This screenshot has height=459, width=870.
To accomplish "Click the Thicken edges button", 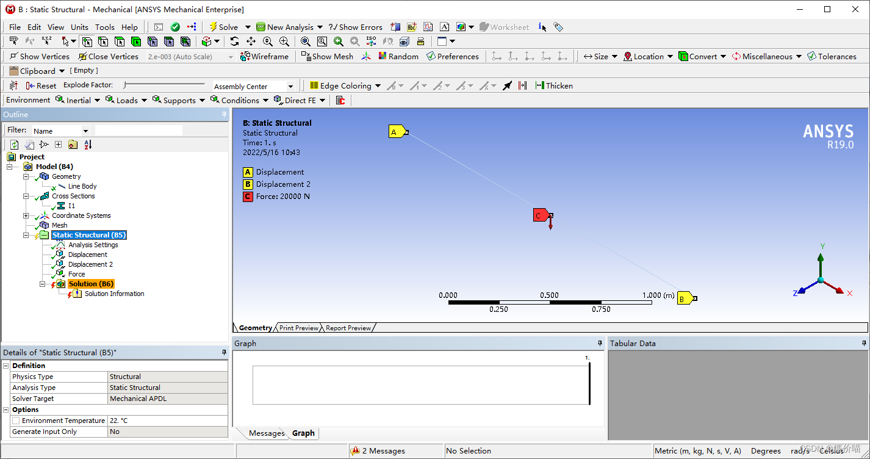I will tap(554, 85).
